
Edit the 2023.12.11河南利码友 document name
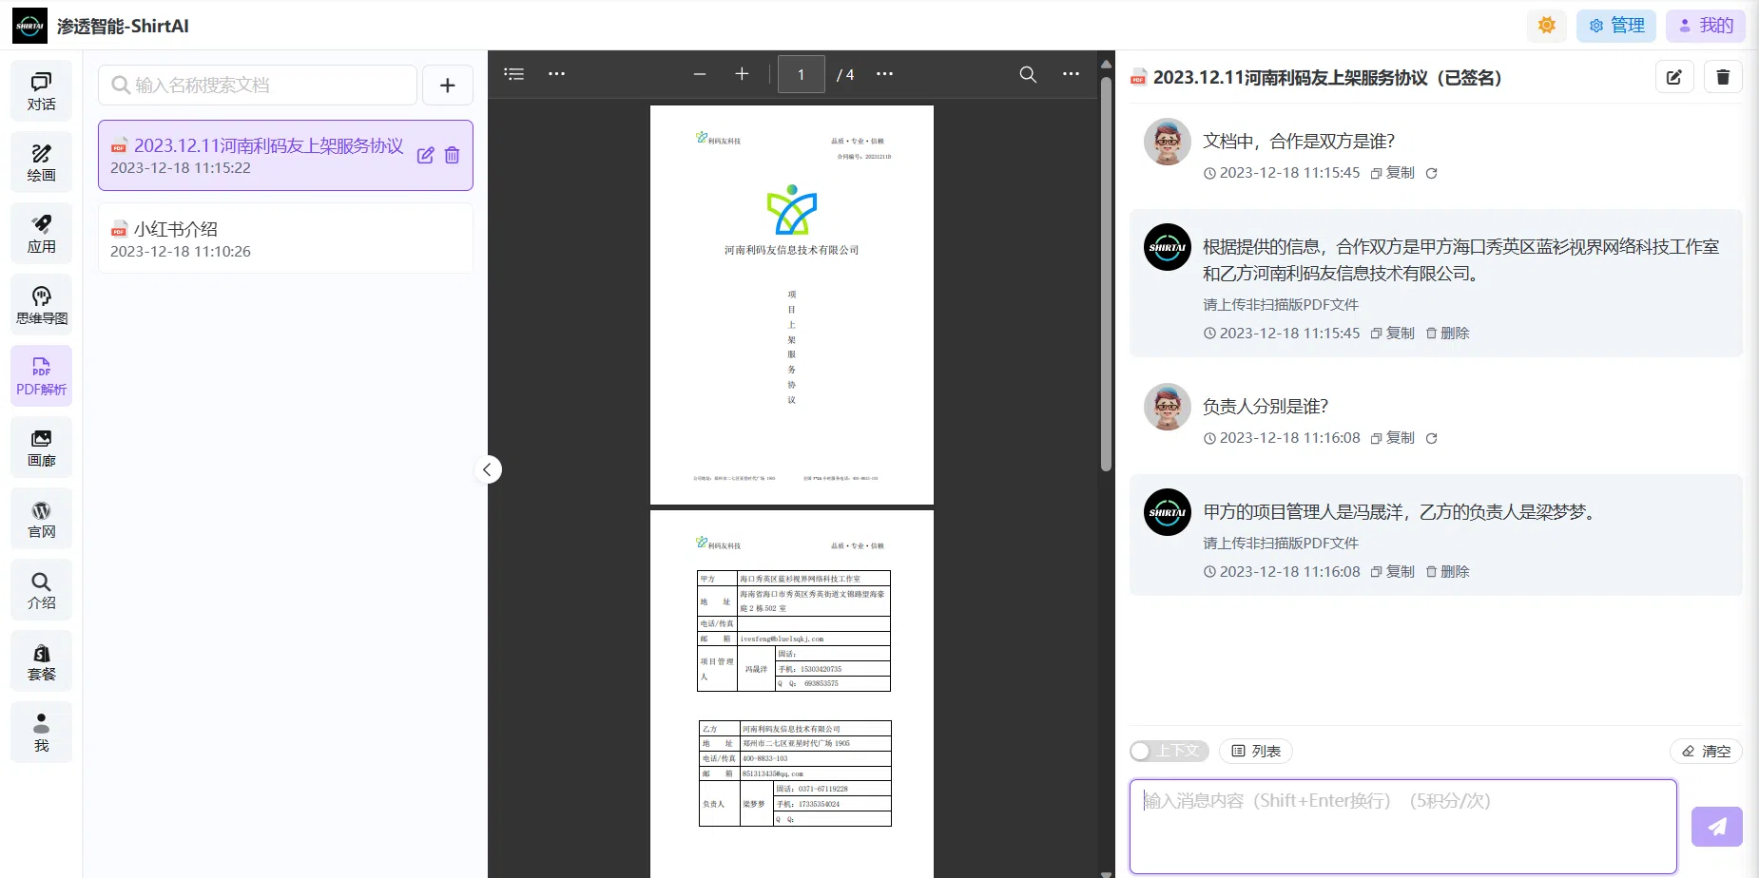[x=425, y=155]
